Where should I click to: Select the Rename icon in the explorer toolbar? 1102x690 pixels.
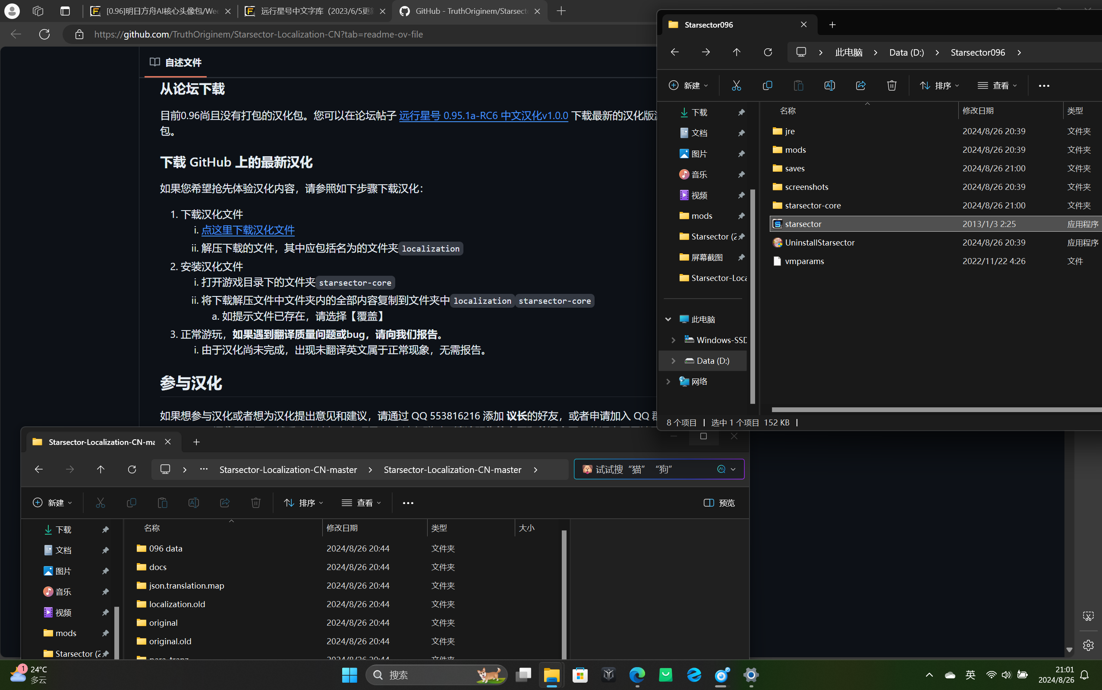click(x=829, y=85)
